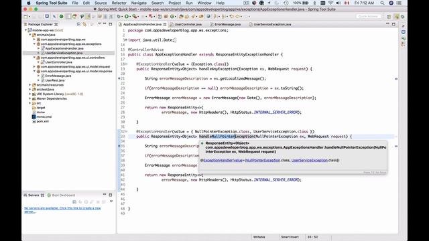The height and width of the screenshot is (241, 429).
Task: Click the Search toolbar icon
Action: tap(194, 17)
